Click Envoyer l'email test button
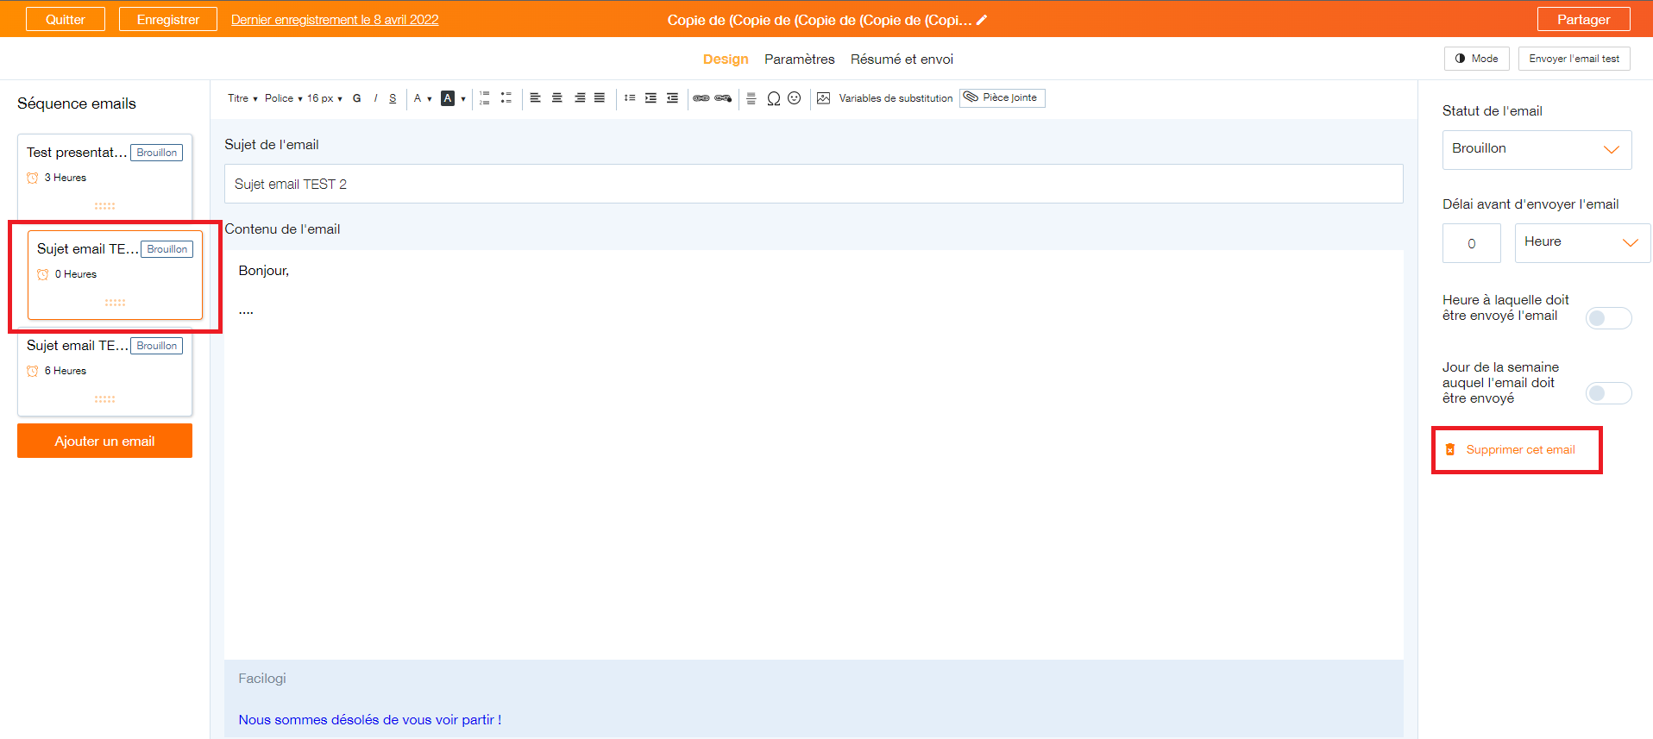This screenshot has width=1653, height=739. tap(1574, 59)
